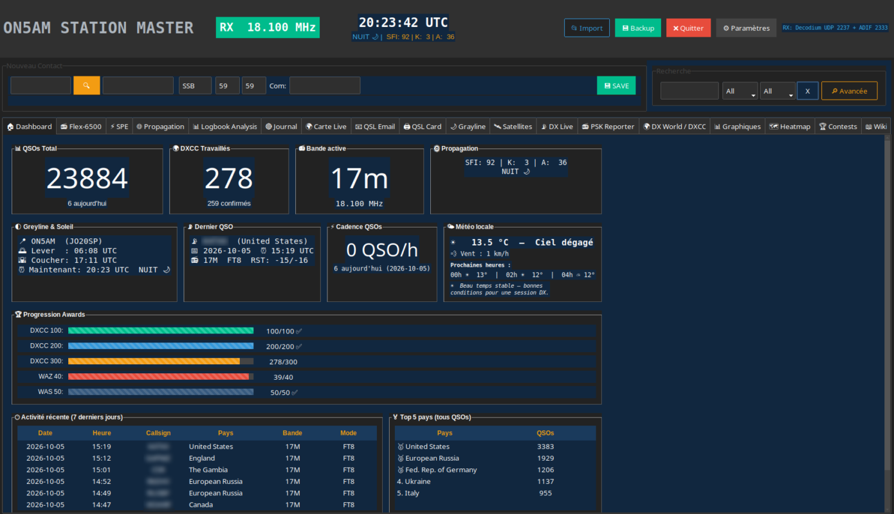Select the QSL Card tab
The height and width of the screenshot is (514, 894).
[x=423, y=127]
